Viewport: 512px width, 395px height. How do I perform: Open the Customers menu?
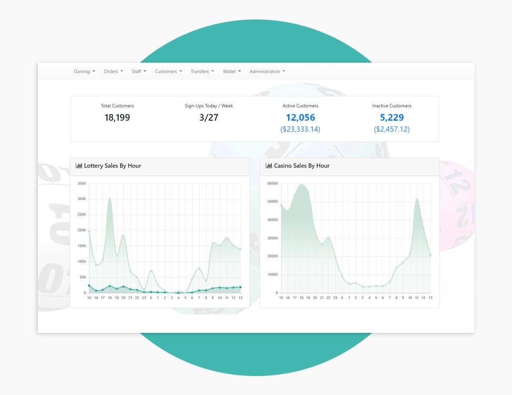[x=168, y=72]
